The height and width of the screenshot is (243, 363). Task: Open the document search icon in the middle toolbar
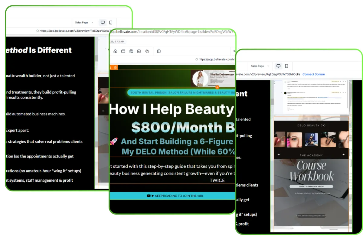coord(131,51)
